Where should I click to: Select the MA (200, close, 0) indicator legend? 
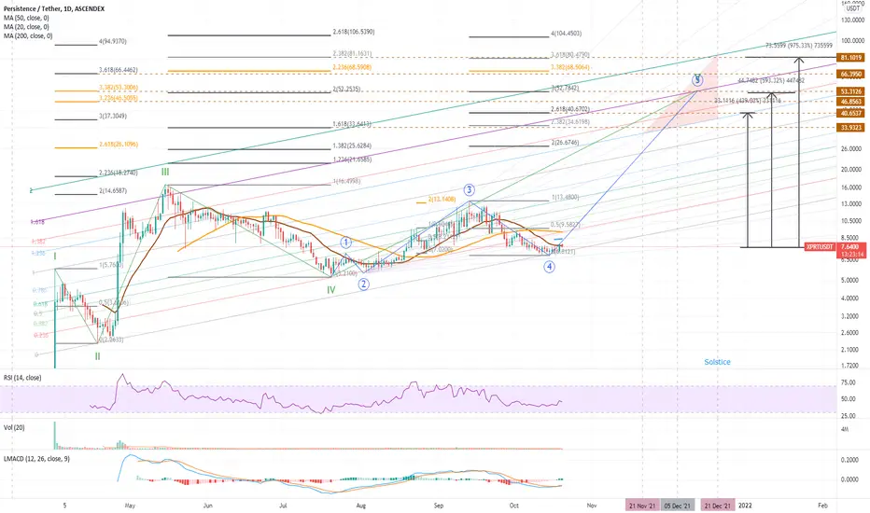coord(28,35)
